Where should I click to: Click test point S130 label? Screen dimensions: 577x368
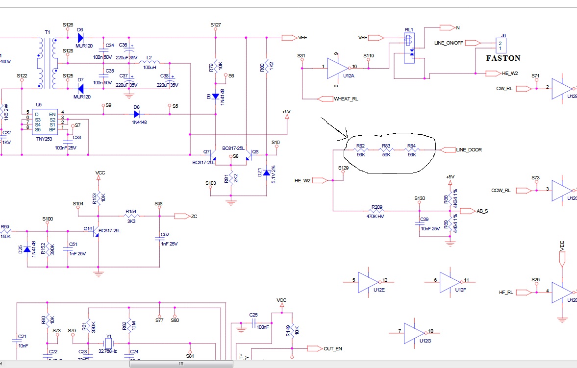pos(420,198)
